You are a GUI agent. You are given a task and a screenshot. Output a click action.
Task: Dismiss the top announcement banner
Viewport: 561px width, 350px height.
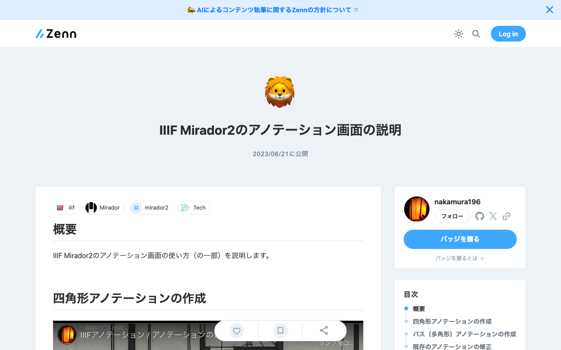[x=549, y=10]
